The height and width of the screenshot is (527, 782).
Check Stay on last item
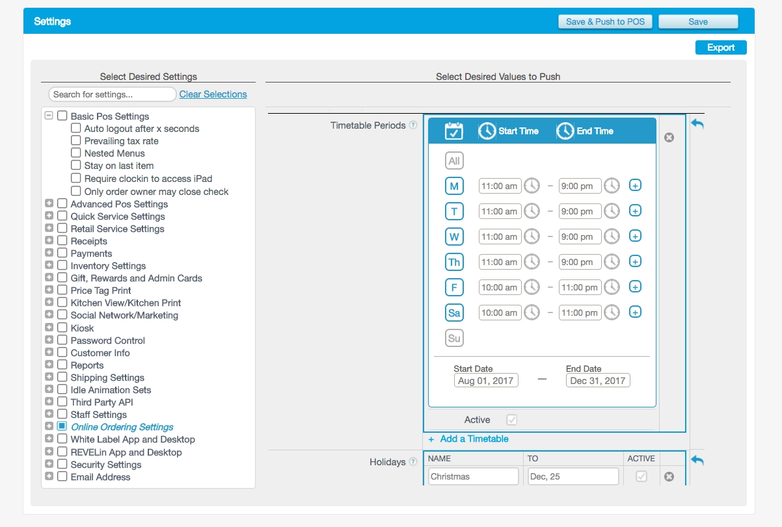(x=76, y=166)
